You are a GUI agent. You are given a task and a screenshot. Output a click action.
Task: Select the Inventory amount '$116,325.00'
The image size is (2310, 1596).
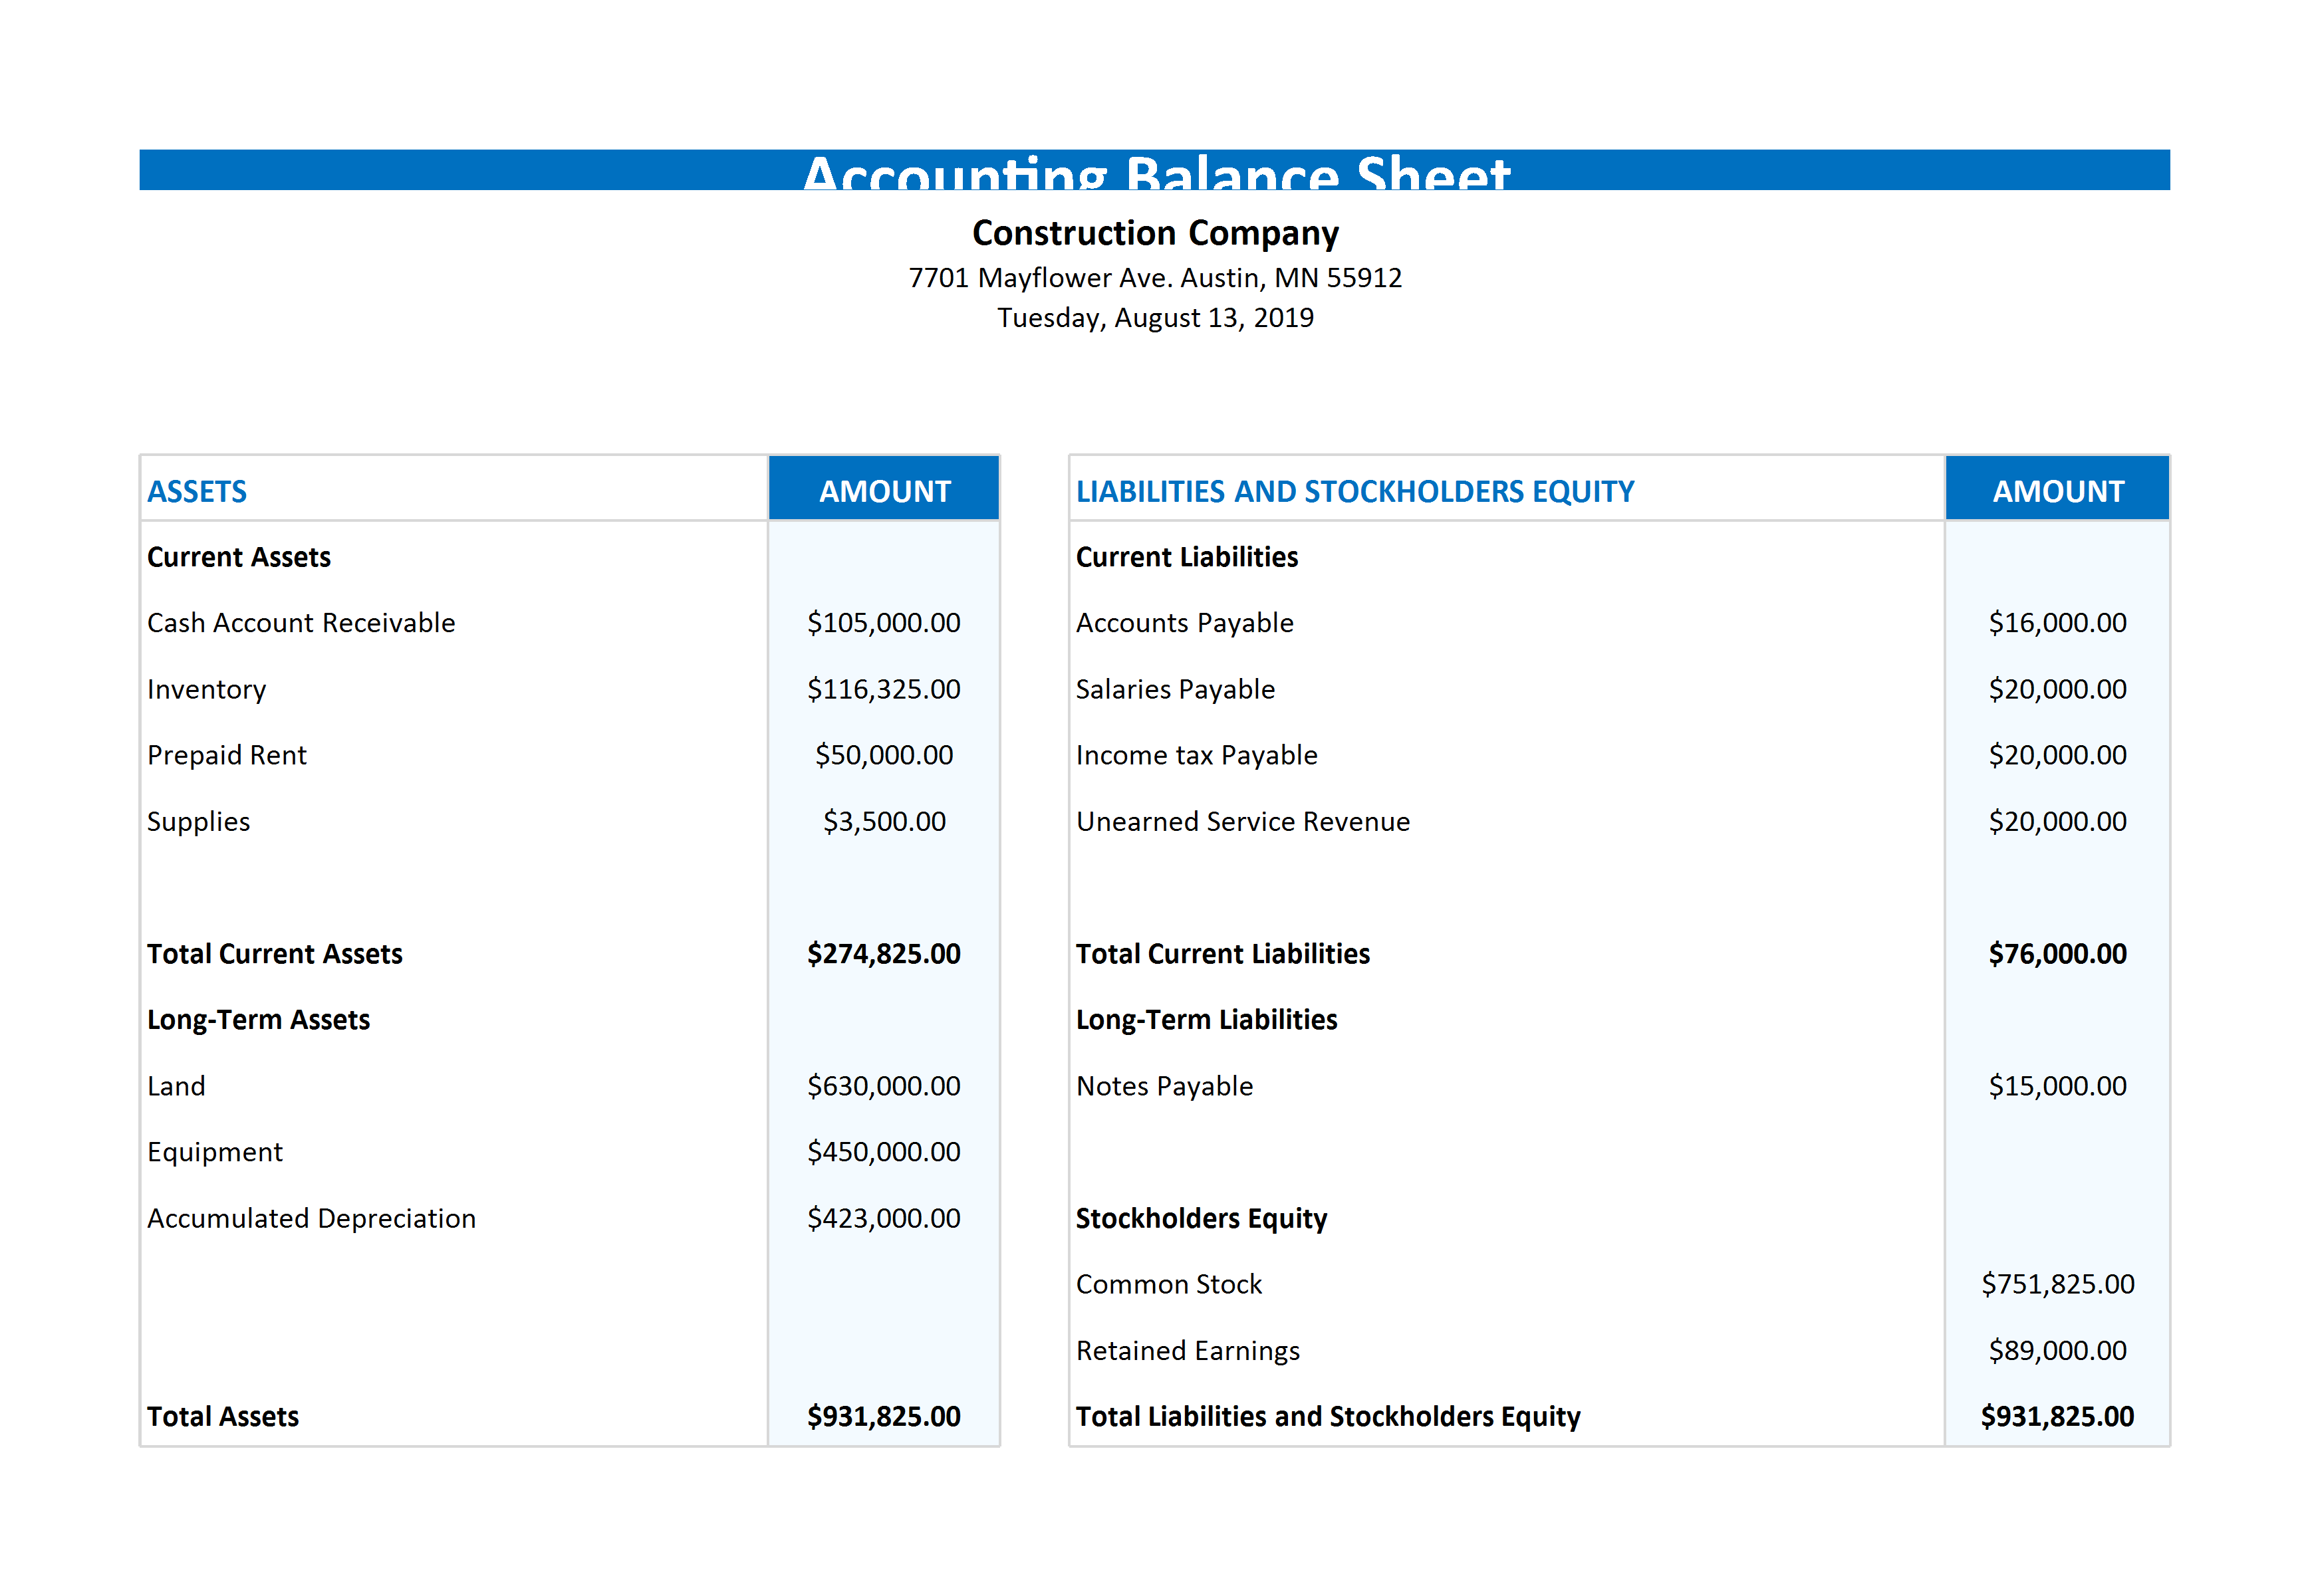point(884,689)
